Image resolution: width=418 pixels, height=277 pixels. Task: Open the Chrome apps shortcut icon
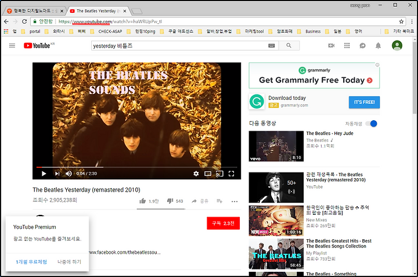[x=6, y=31]
